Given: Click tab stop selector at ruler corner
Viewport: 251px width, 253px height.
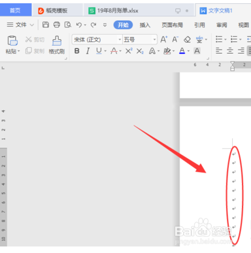Looking at the screenshot, I should (3, 68).
